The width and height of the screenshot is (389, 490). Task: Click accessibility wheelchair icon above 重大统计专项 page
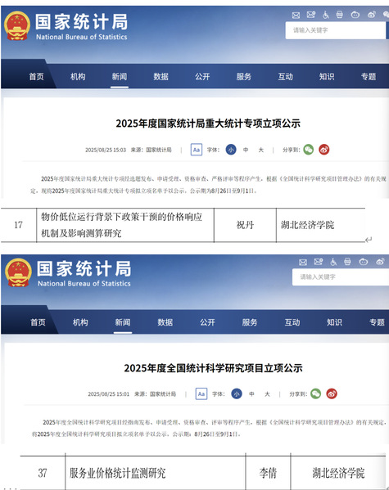(325, 15)
